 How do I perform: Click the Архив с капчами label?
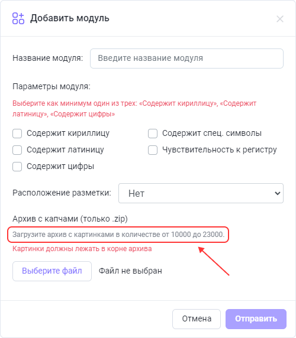pos(70,219)
